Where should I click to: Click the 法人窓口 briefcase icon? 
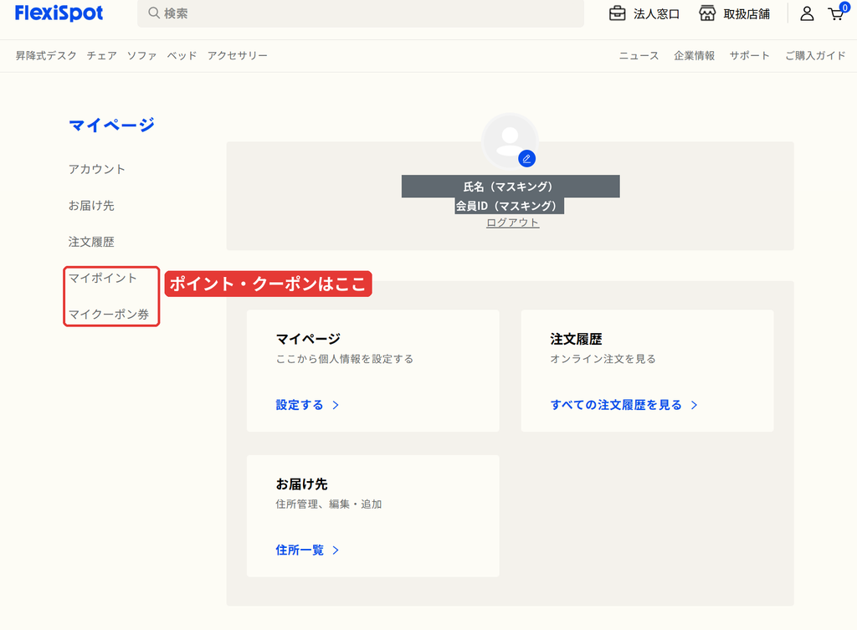pyautogui.click(x=617, y=13)
